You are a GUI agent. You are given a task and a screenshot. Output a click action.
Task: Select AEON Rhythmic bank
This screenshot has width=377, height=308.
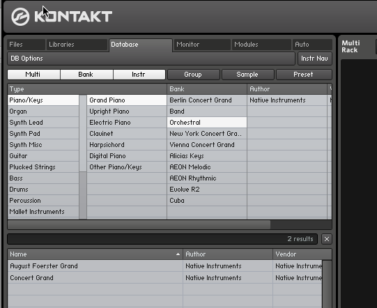(x=207, y=178)
